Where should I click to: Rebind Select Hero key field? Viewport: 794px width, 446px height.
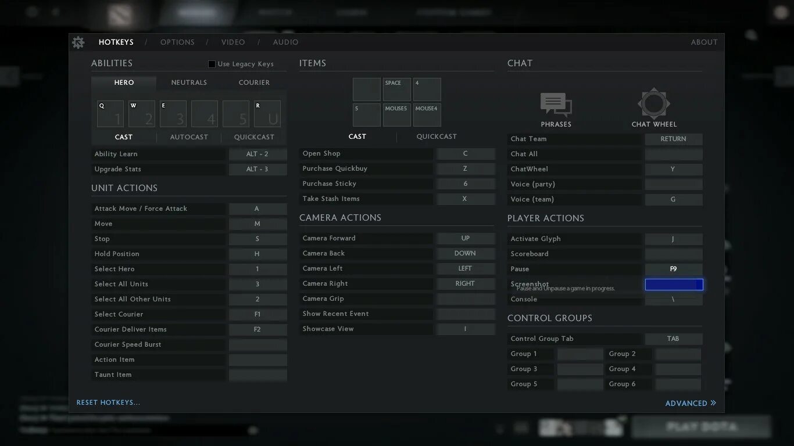pyautogui.click(x=257, y=269)
